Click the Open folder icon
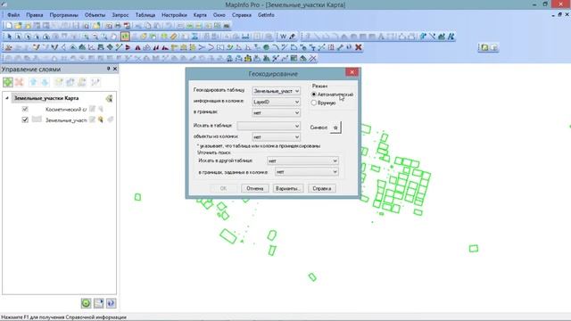Image resolution: width=571 pixels, height=321 pixels. (x=18, y=26)
